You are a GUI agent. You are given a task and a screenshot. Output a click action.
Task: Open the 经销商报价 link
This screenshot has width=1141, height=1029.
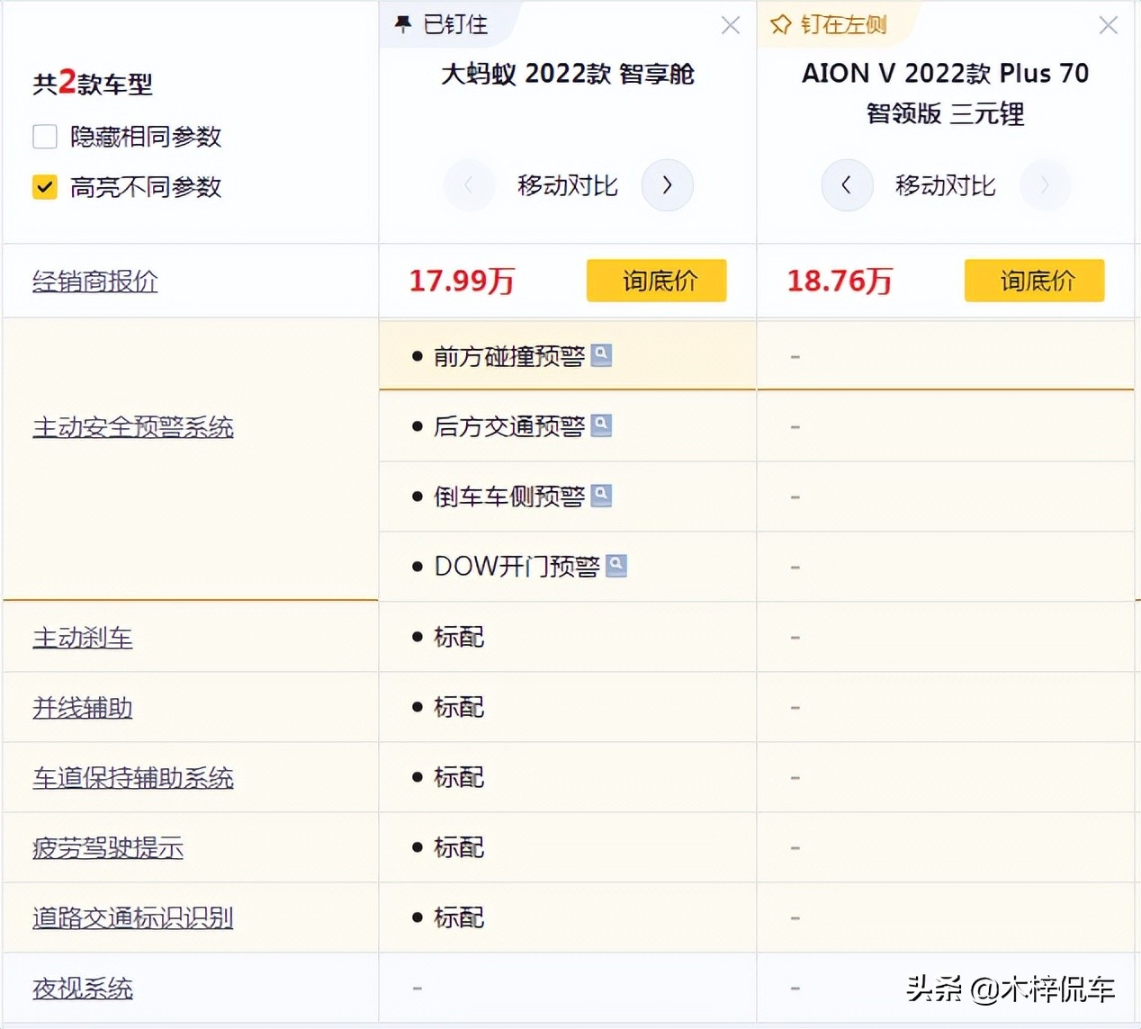95,282
